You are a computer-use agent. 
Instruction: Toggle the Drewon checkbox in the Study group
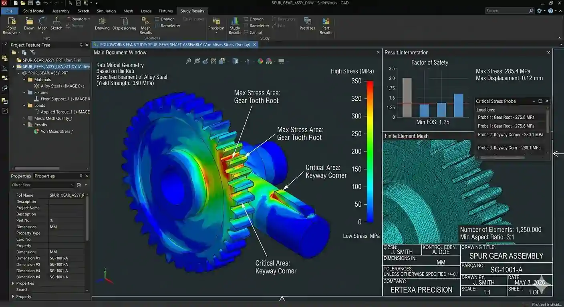(x=246, y=19)
